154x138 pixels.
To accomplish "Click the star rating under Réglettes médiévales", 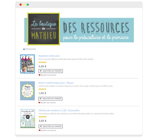I will pos(43,62).
